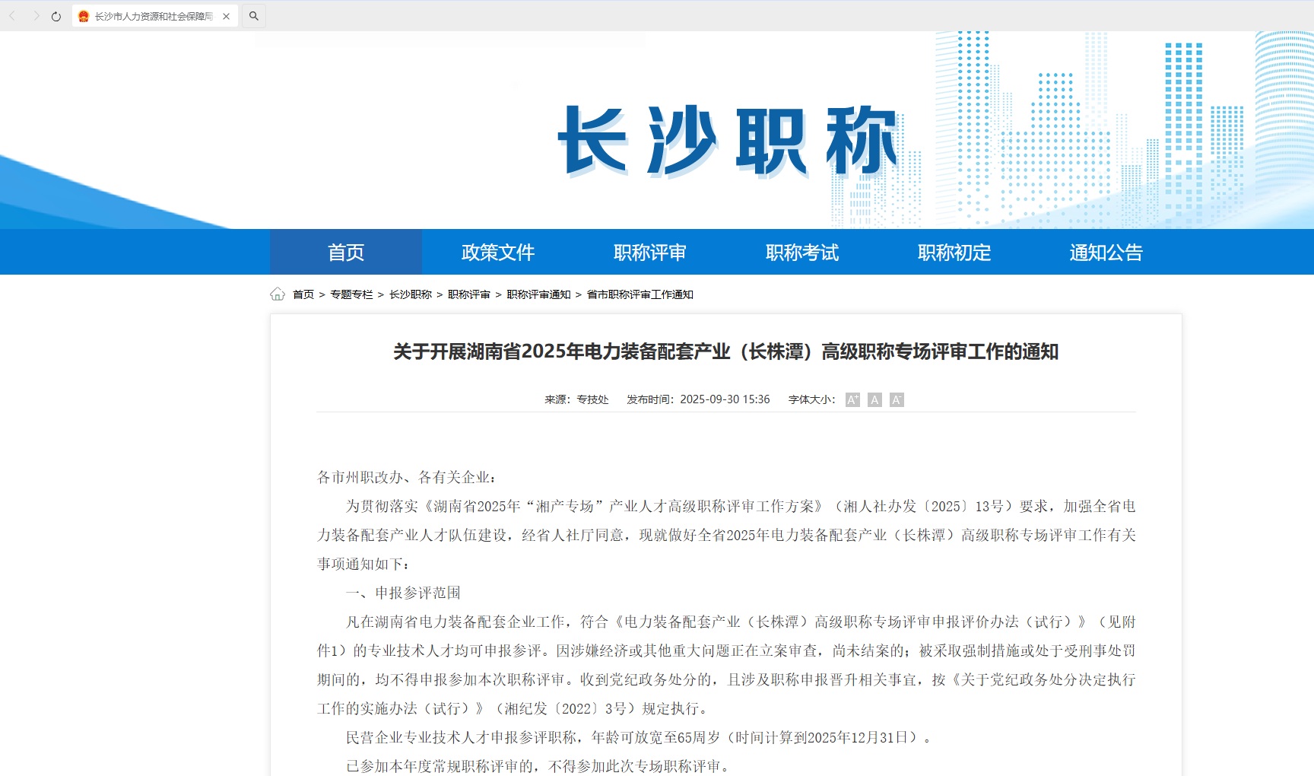Increase font size with A+ button
The width and height of the screenshot is (1314, 776).
[x=852, y=400]
